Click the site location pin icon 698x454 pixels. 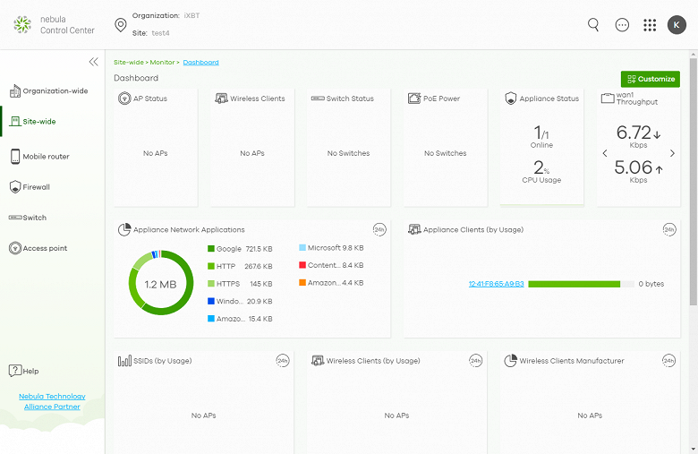(x=121, y=24)
